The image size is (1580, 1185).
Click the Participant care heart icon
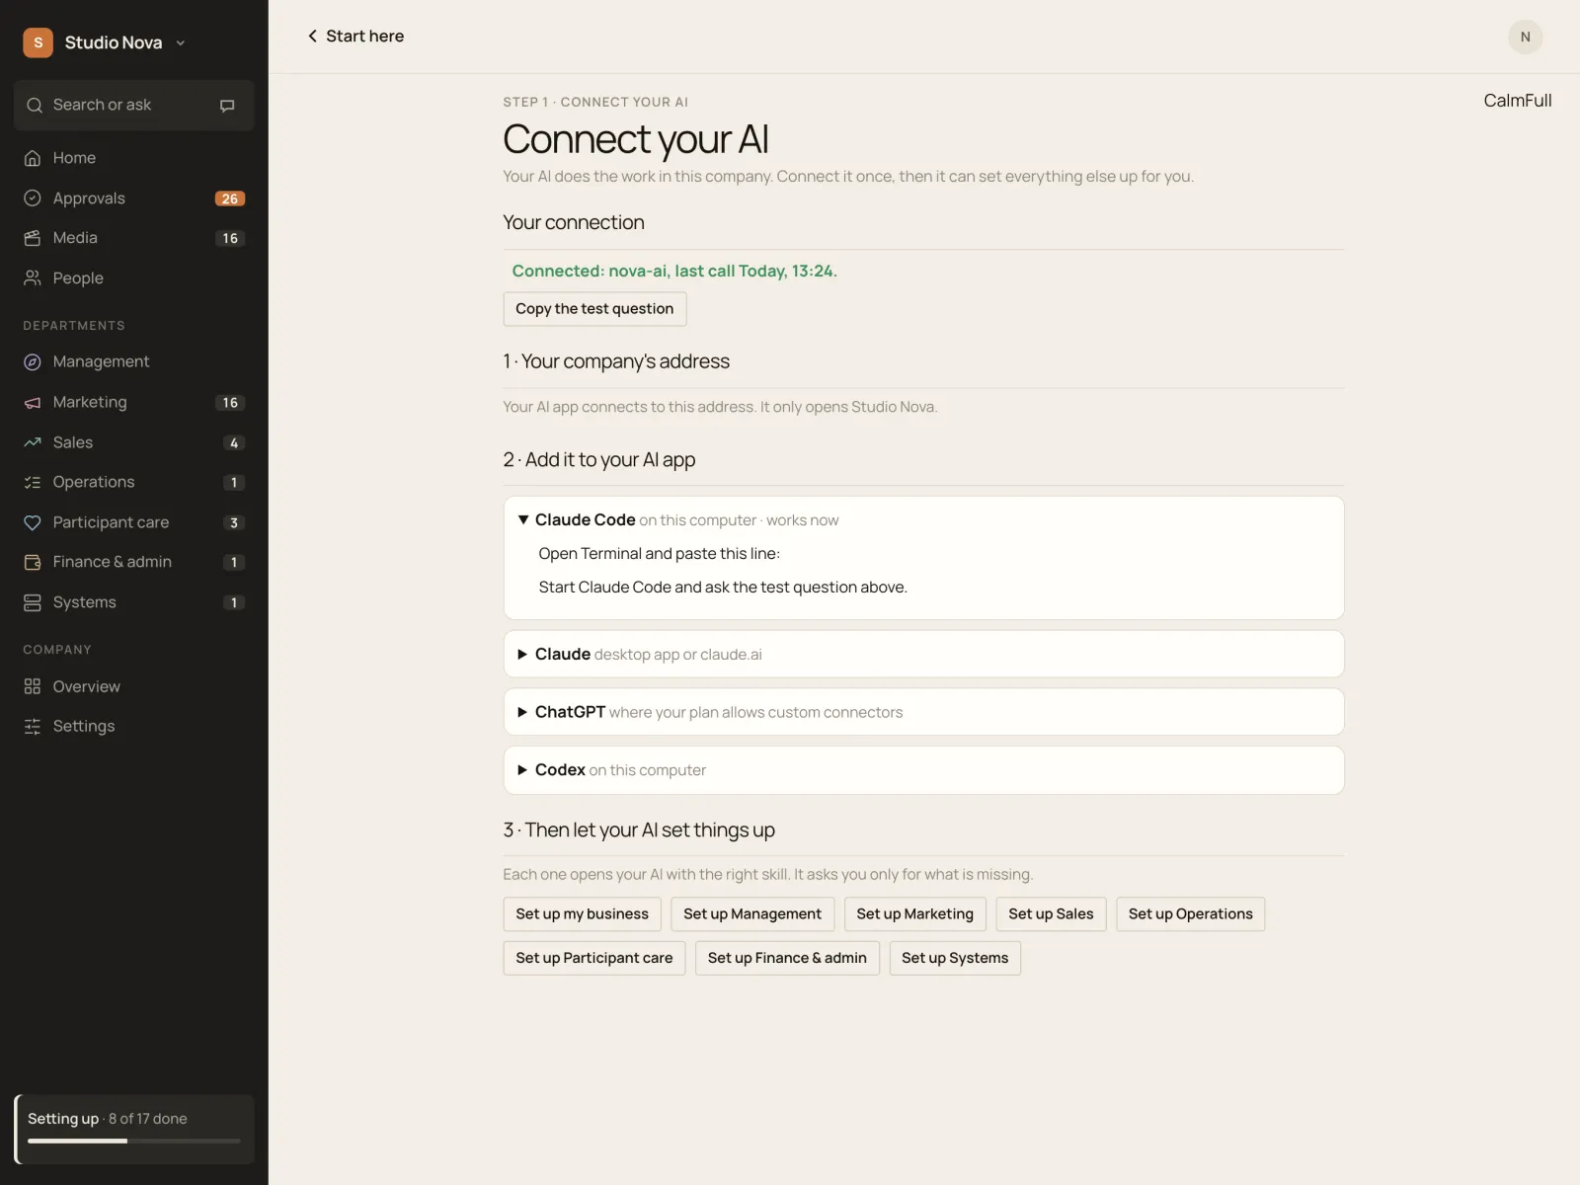point(33,522)
